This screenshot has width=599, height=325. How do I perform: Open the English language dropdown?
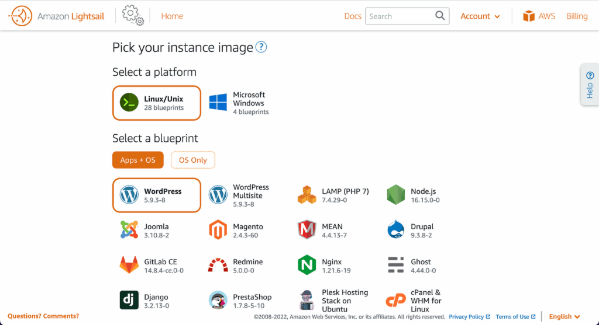(564, 317)
